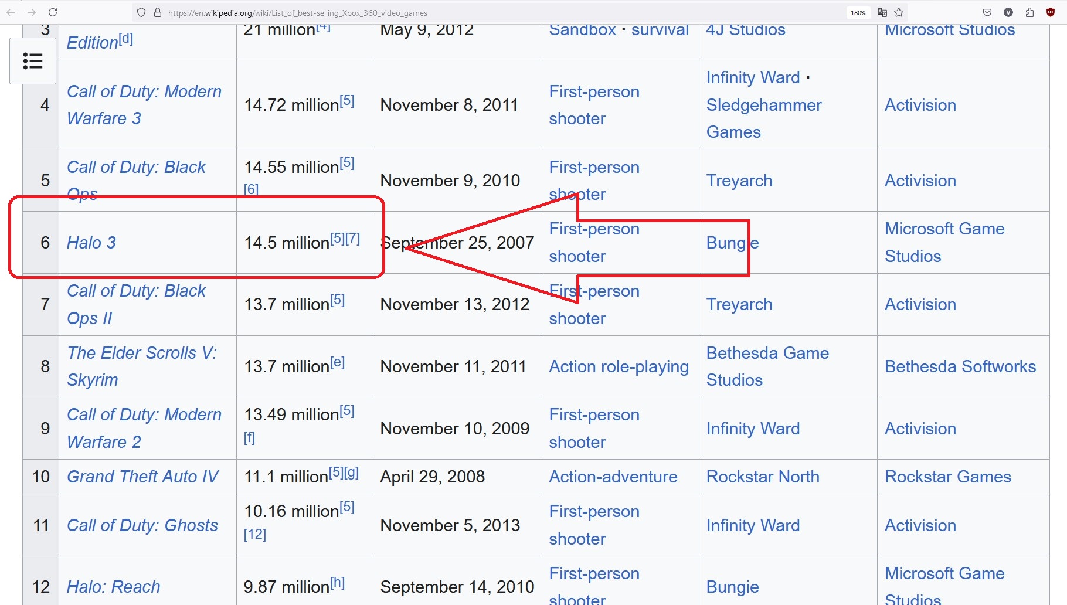The height and width of the screenshot is (605, 1067).
Task: Open Activision link in Black Ops II row
Action: [x=920, y=304]
